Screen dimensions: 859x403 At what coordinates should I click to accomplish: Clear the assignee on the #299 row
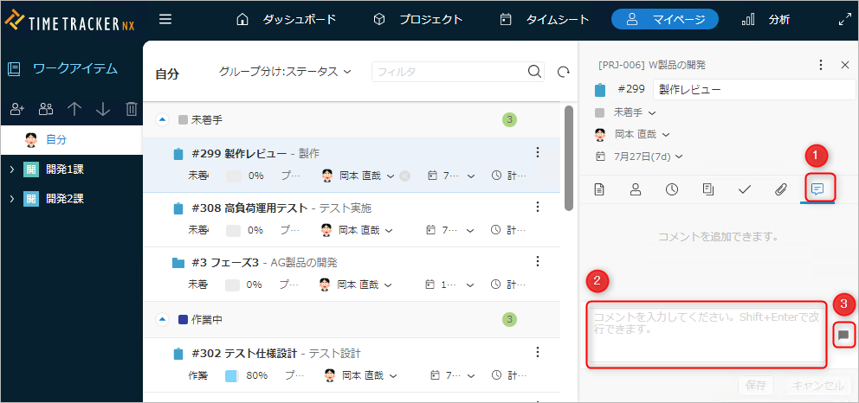[404, 176]
